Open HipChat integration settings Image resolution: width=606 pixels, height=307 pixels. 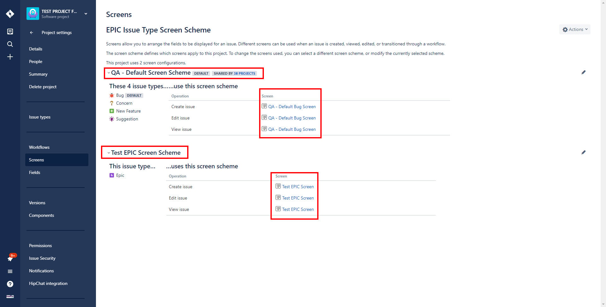tap(48, 283)
